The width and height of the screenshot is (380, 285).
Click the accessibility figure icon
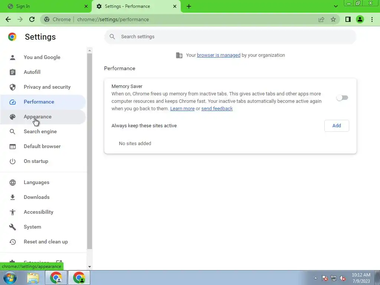click(x=13, y=212)
